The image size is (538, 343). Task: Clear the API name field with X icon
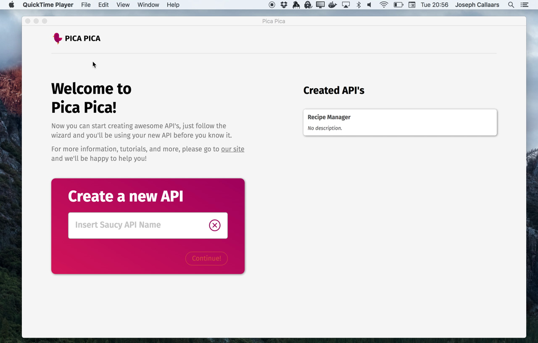[x=214, y=225]
